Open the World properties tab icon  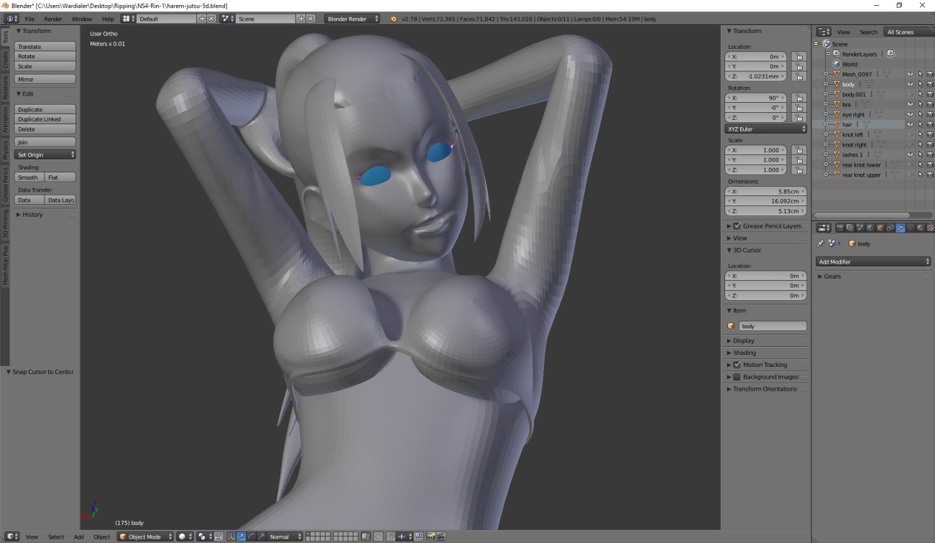[x=870, y=228]
